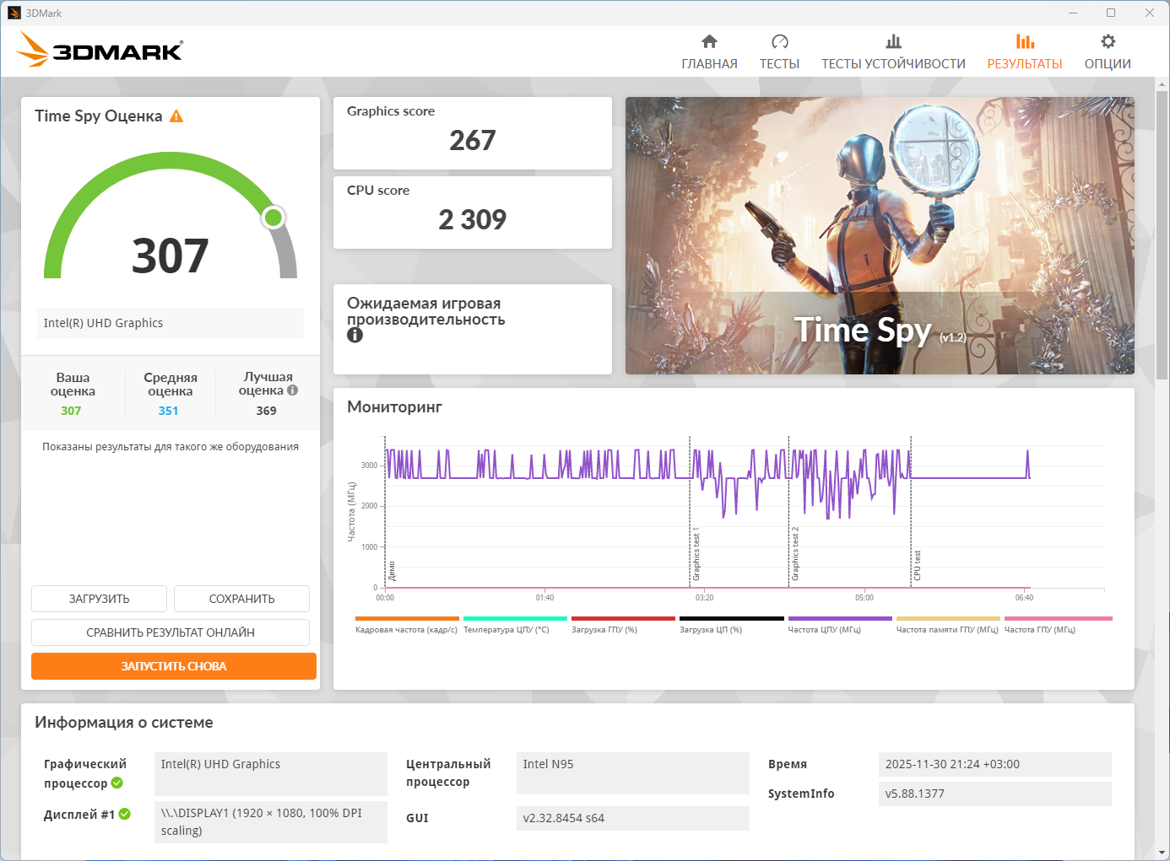The height and width of the screenshot is (861, 1170).
Task: Click the timestamp 2025-11-30 21:24 +03:00
Action: coord(994,764)
